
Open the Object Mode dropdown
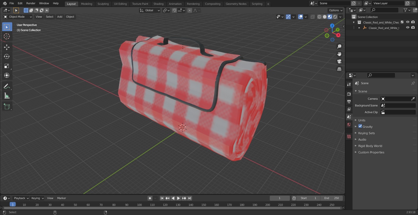[18, 17]
